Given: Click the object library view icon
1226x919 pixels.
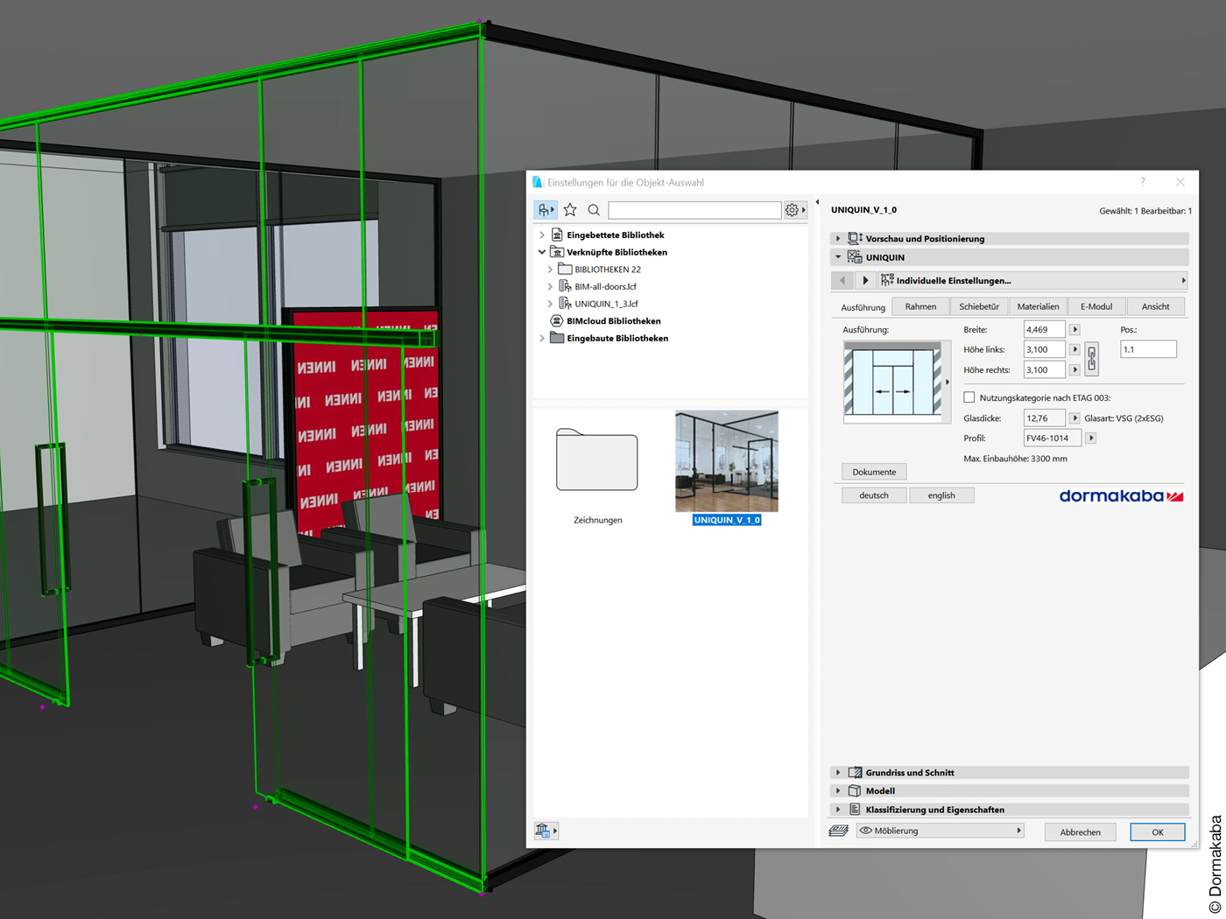Looking at the screenshot, I should coord(545,210).
